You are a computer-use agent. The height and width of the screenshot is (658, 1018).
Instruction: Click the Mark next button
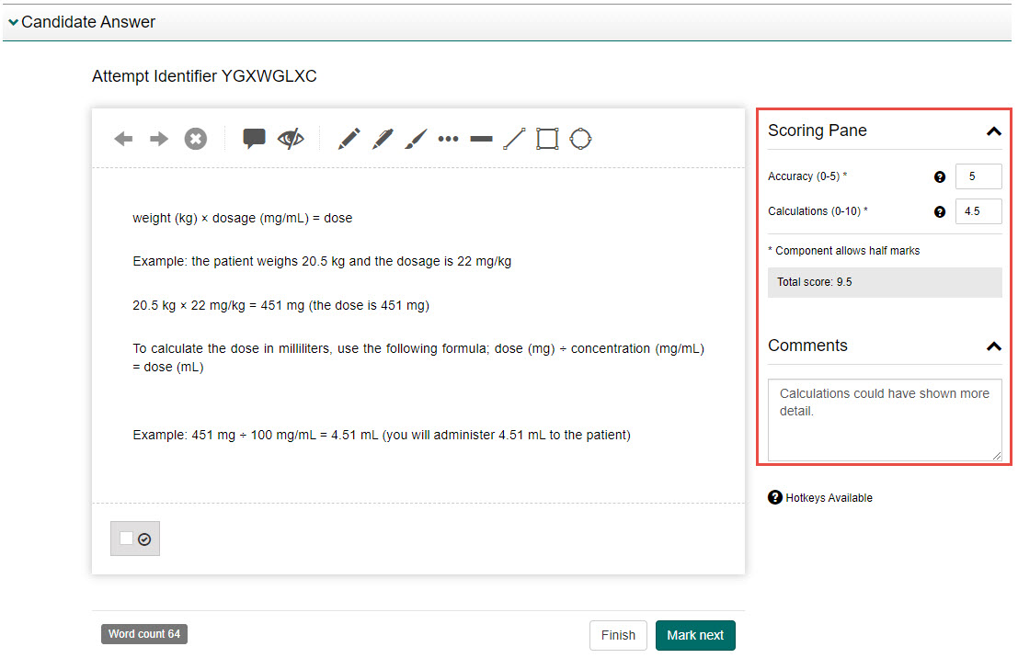click(694, 635)
